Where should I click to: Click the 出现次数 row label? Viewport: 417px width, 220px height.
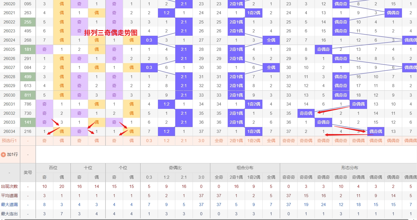click(9, 186)
